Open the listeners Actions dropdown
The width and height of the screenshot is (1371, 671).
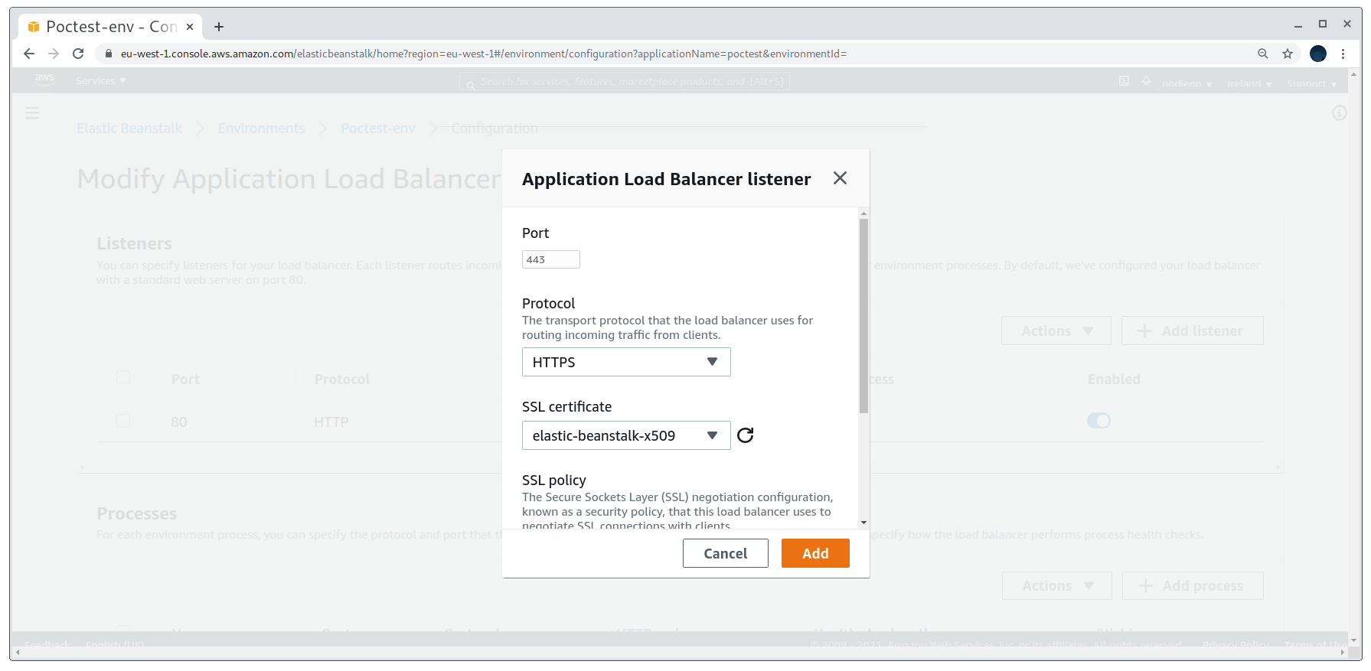[1056, 331]
